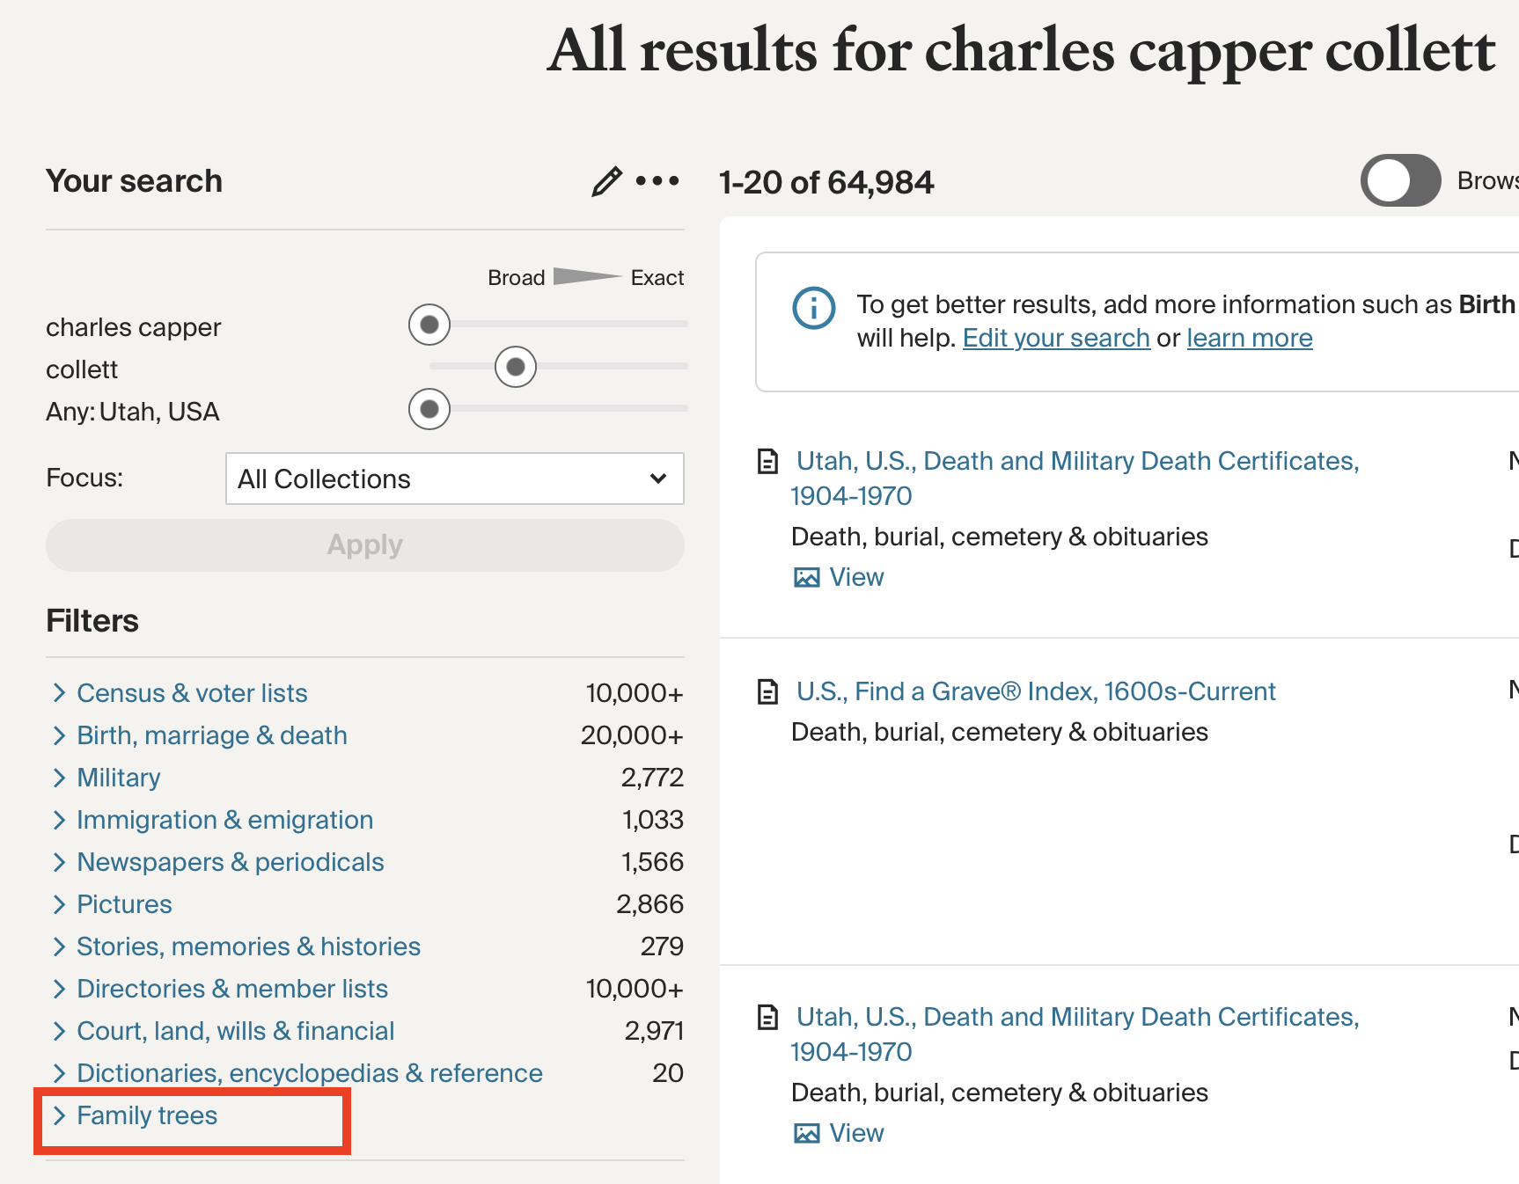The width and height of the screenshot is (1519, 1184).
Task: Click the 279 Stories count
Action: click(662, 946)
